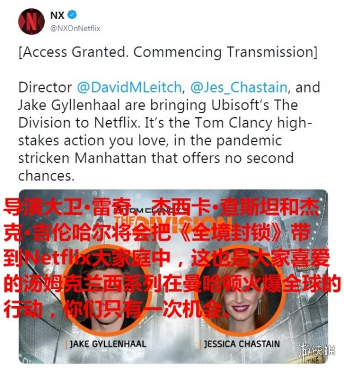
Task: Click the JESSICA CHASTAIN name label
Action: point(242,344)
